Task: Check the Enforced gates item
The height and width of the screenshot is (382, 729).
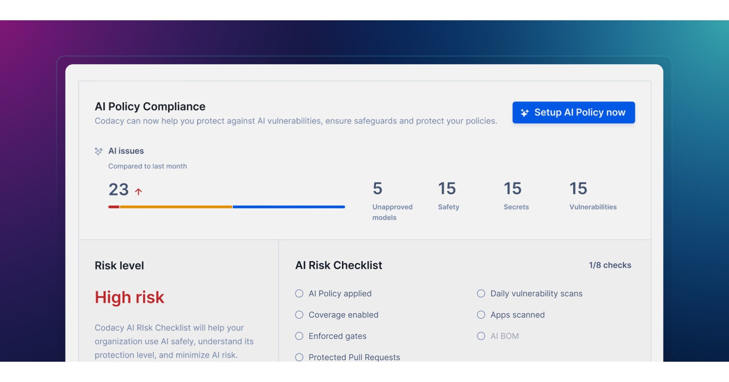Action: point(299,336)
